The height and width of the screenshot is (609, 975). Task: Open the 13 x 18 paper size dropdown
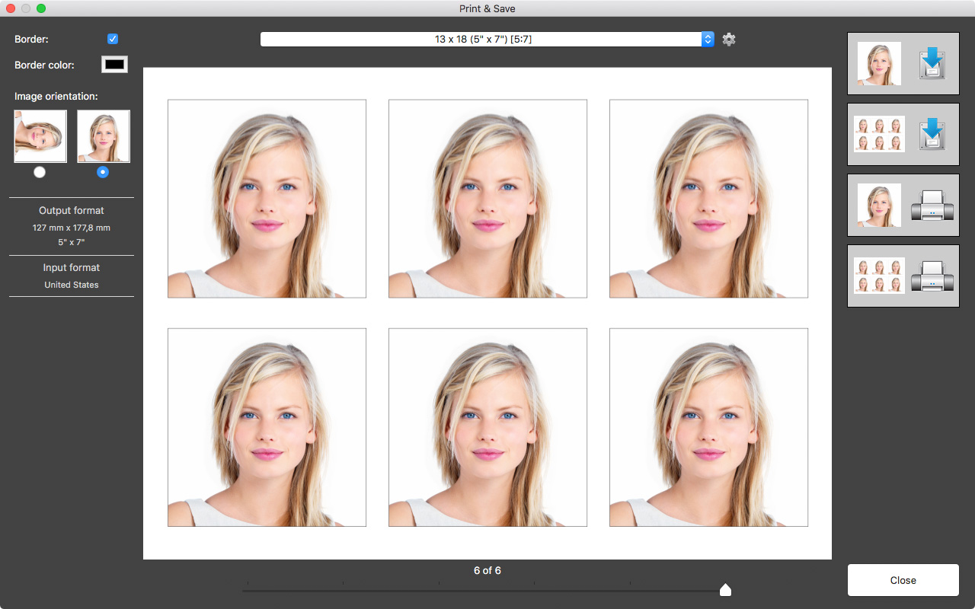[487, 39]
